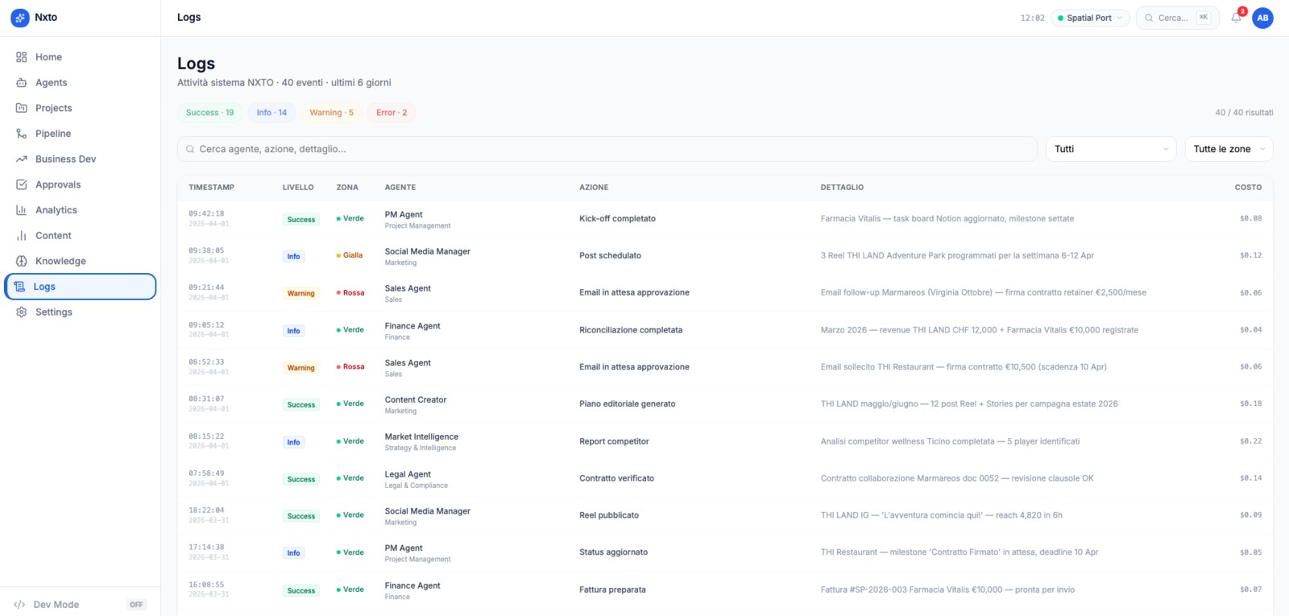Toggle Dev Mode OFF switch
Viewport: 1289px width, 616px height.
[136, 605]
